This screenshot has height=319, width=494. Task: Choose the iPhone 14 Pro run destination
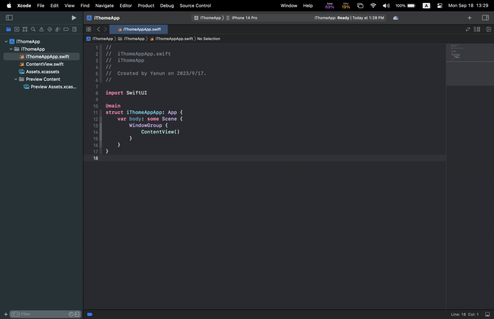click(x=242, y=18)
